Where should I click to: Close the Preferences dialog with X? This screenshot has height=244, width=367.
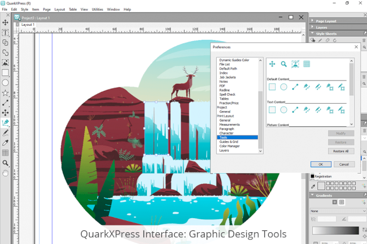[x=356, y=47]
